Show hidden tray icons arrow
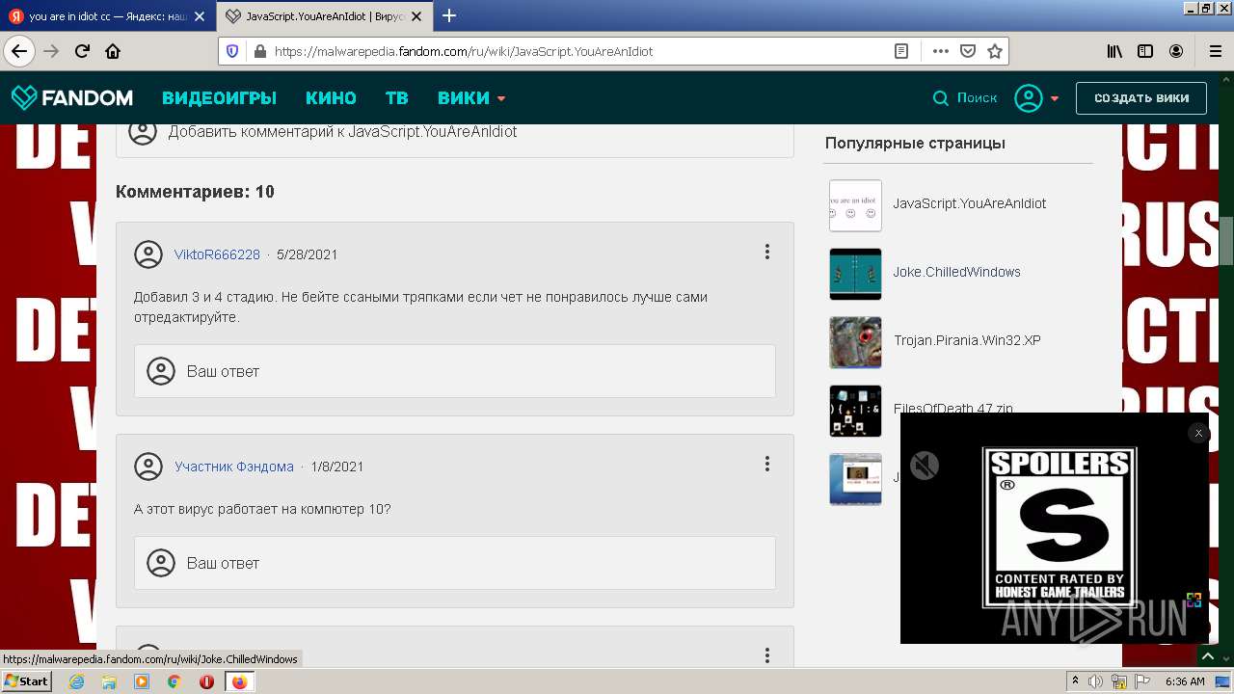Viewport: 1234px width, 694px height. click(x=1075, y=681)
